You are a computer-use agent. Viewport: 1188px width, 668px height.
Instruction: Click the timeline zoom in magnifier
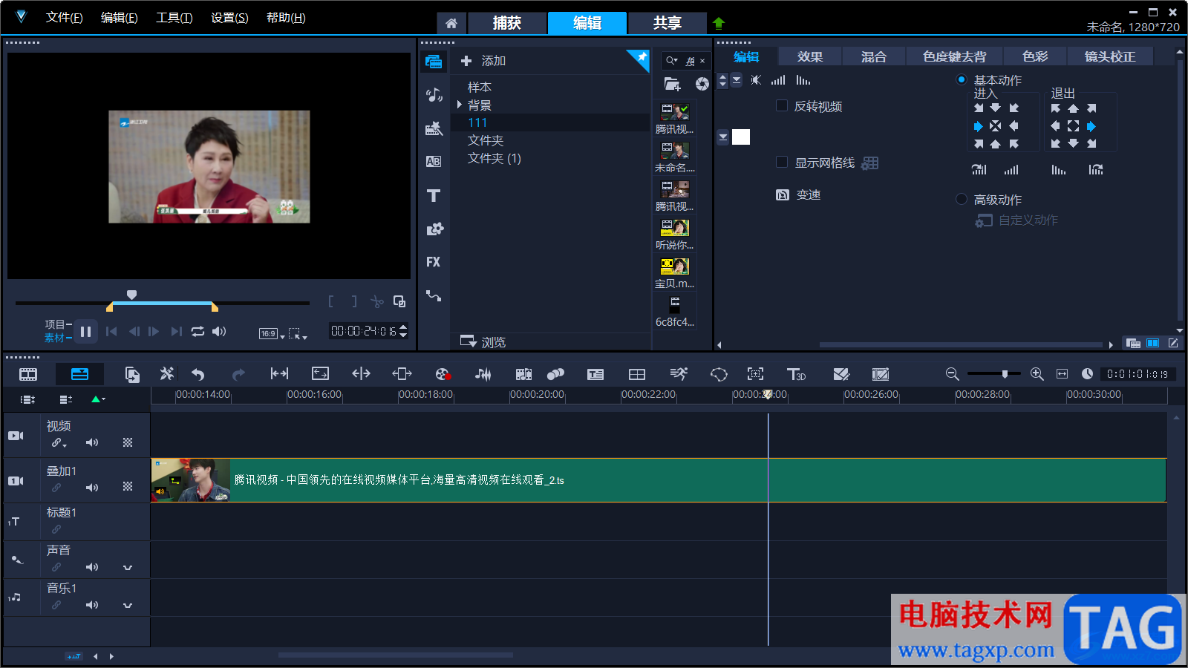point(1037,374)
